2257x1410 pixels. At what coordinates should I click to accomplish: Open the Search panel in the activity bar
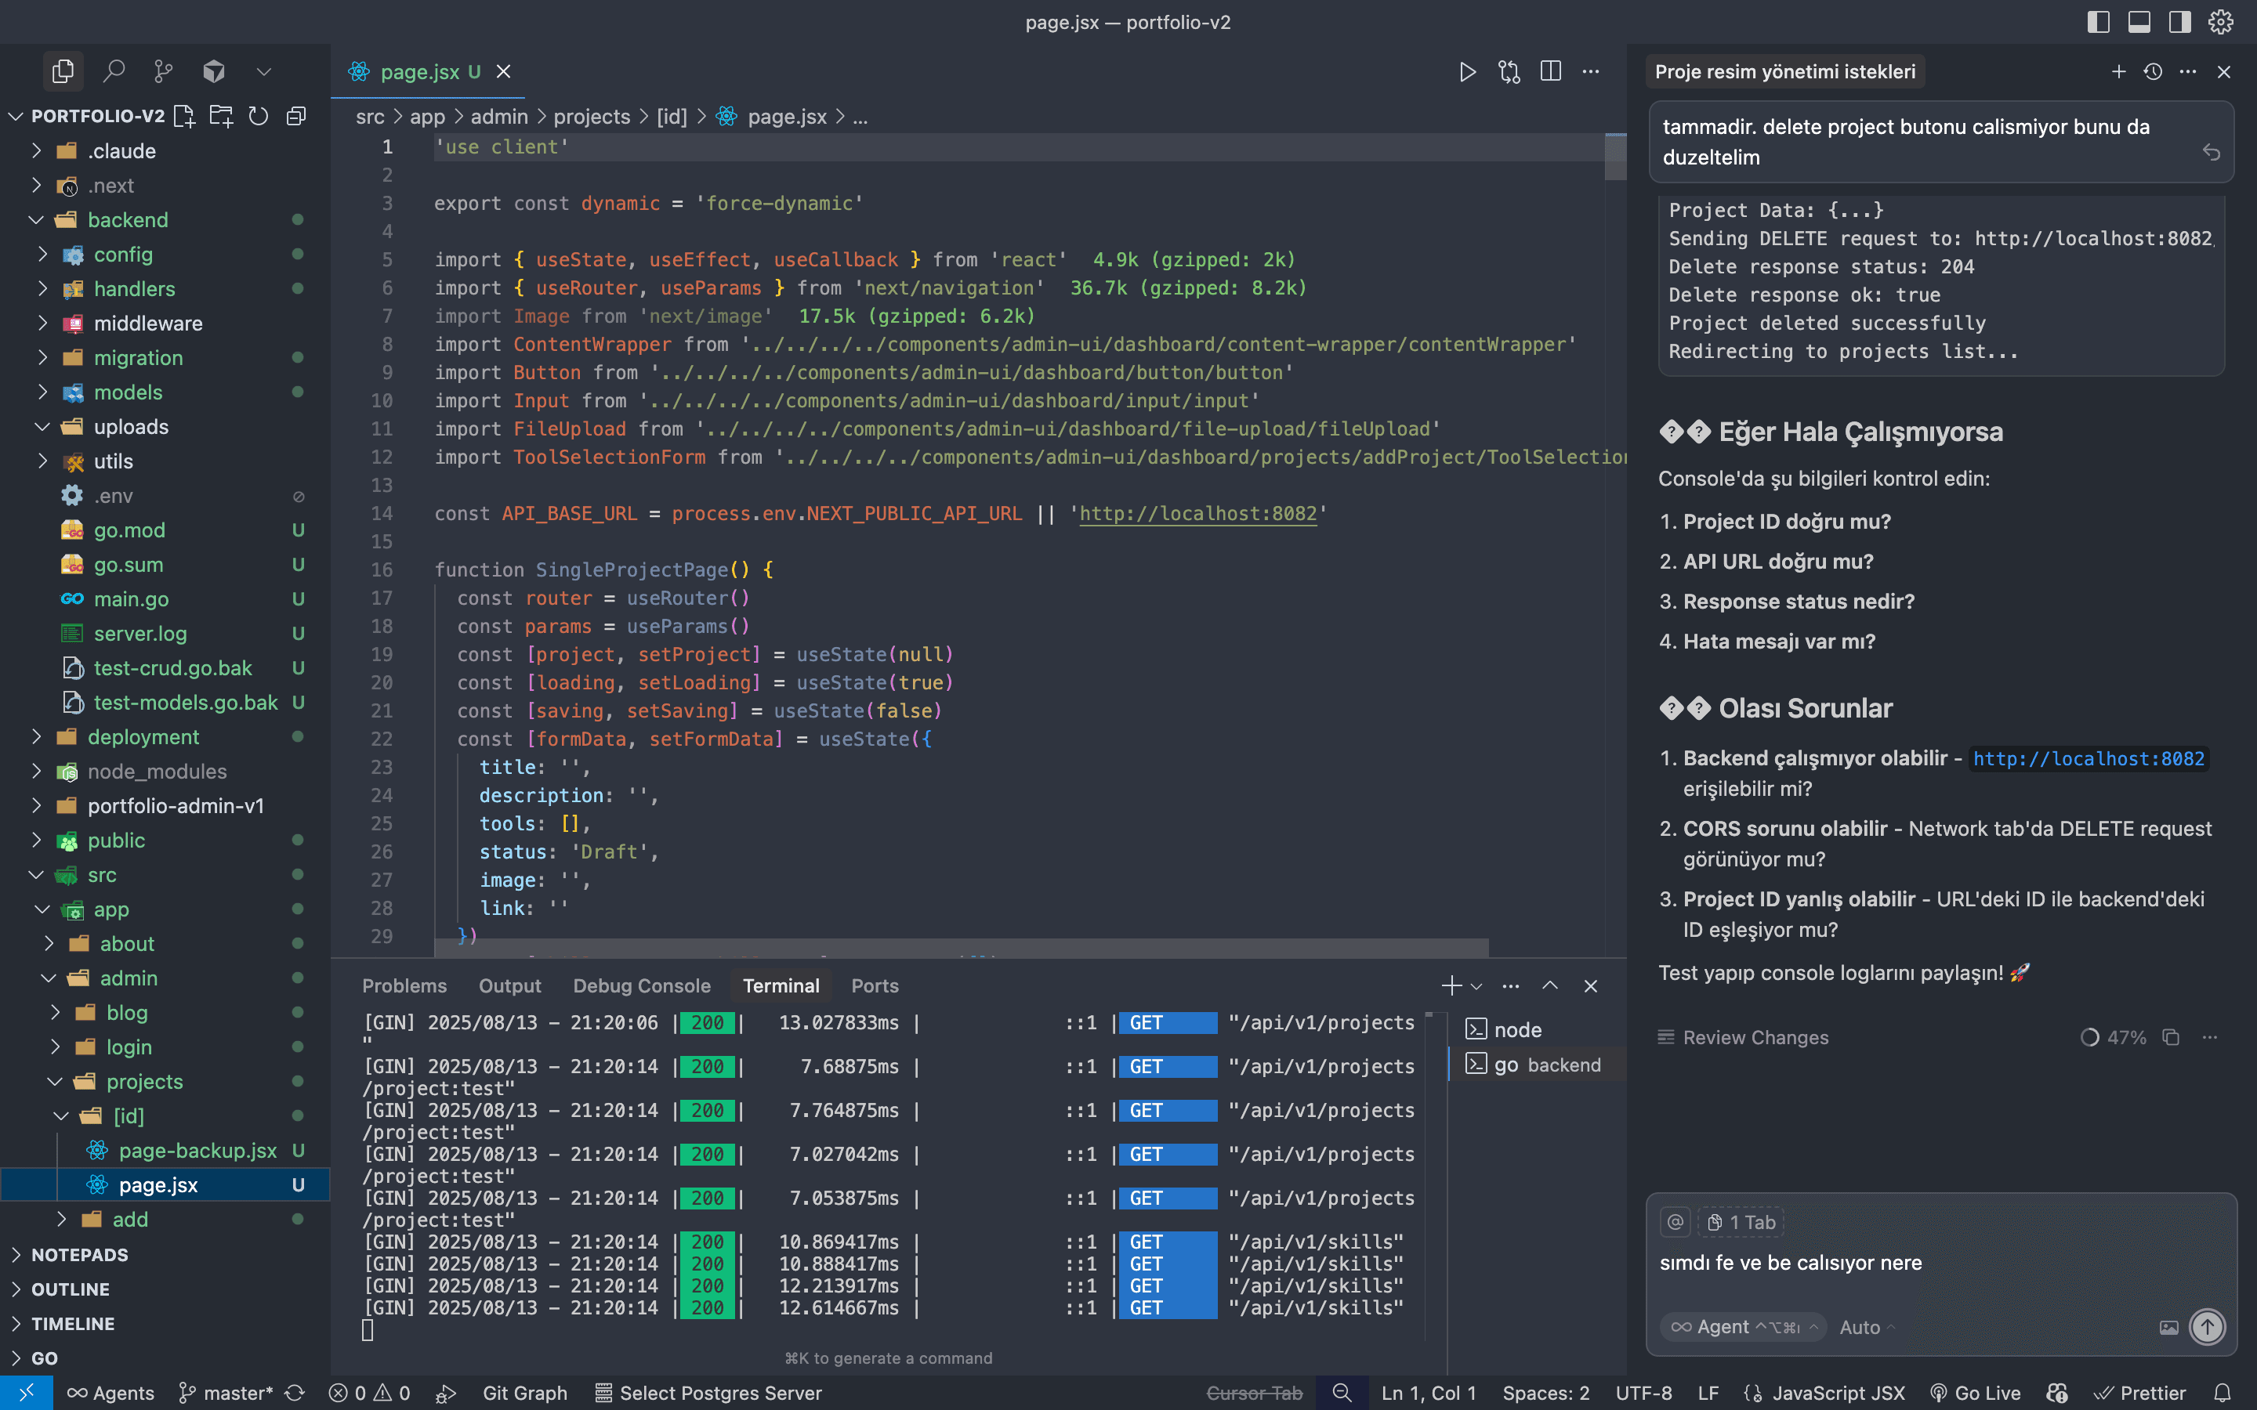click(x=114, y=70)
